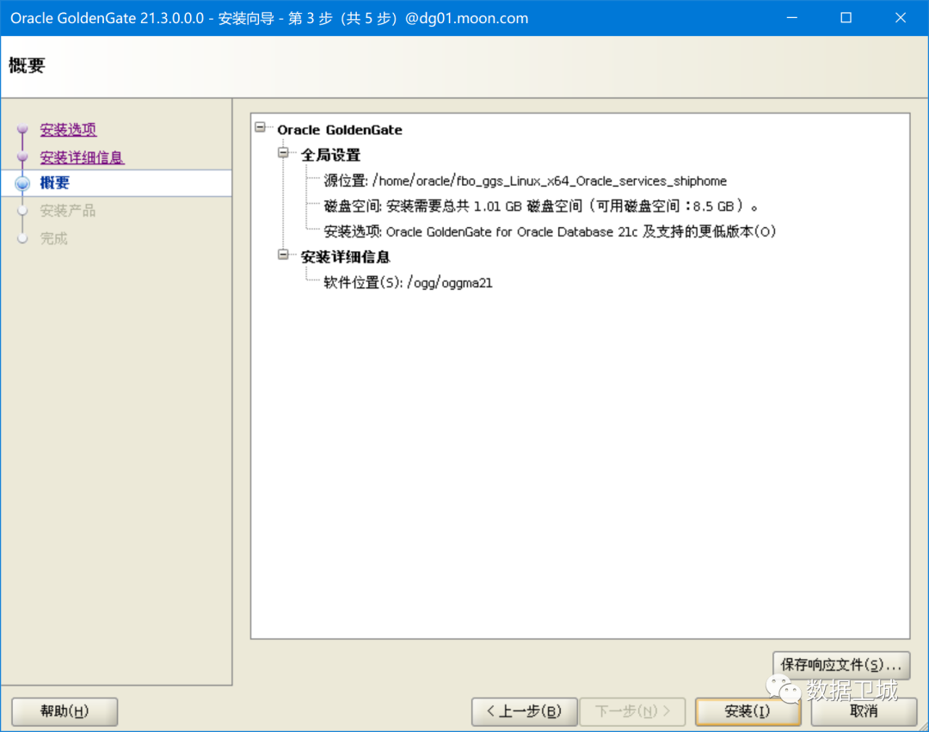The height and width of the screenshot is (732, 929).
Task: Start installation with 安装(I) button
Action: point(748,711)
